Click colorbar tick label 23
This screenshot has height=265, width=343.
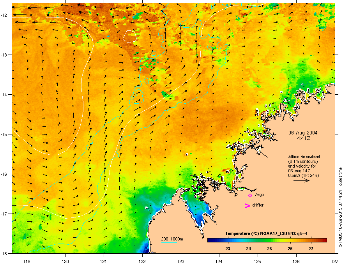(x=228, y=249)
